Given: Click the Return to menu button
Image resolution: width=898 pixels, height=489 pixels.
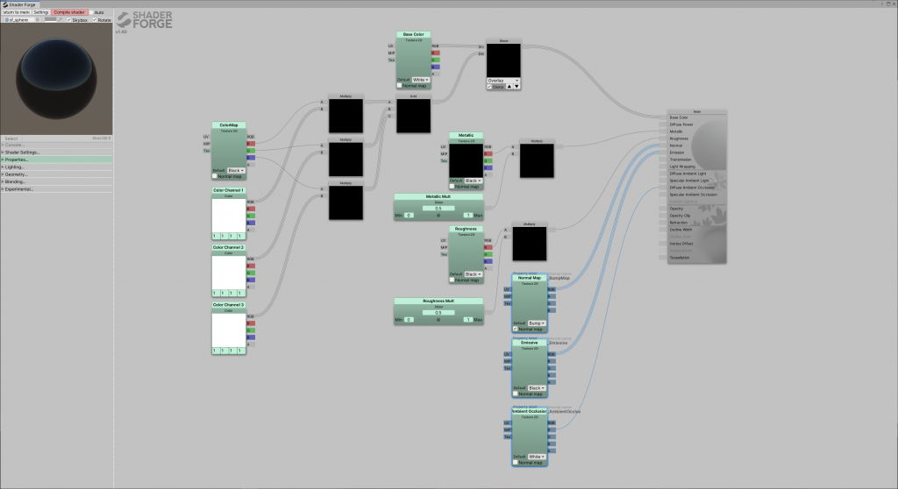Looking at the screenshot, I should [16, 12].
